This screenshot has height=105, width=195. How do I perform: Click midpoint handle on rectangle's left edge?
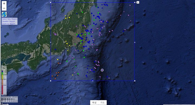point(51,42)
